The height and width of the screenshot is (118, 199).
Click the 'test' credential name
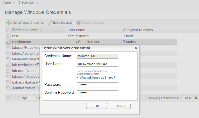[15, 36]
